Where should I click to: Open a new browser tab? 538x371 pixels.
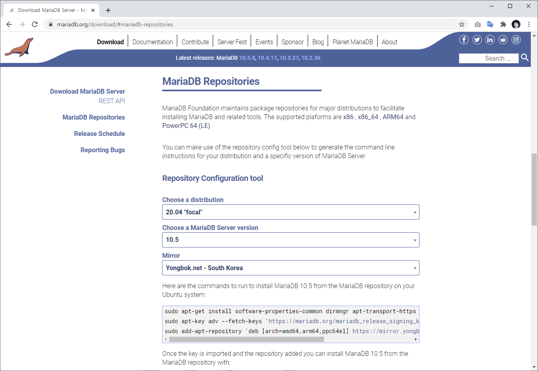(108, 10)
